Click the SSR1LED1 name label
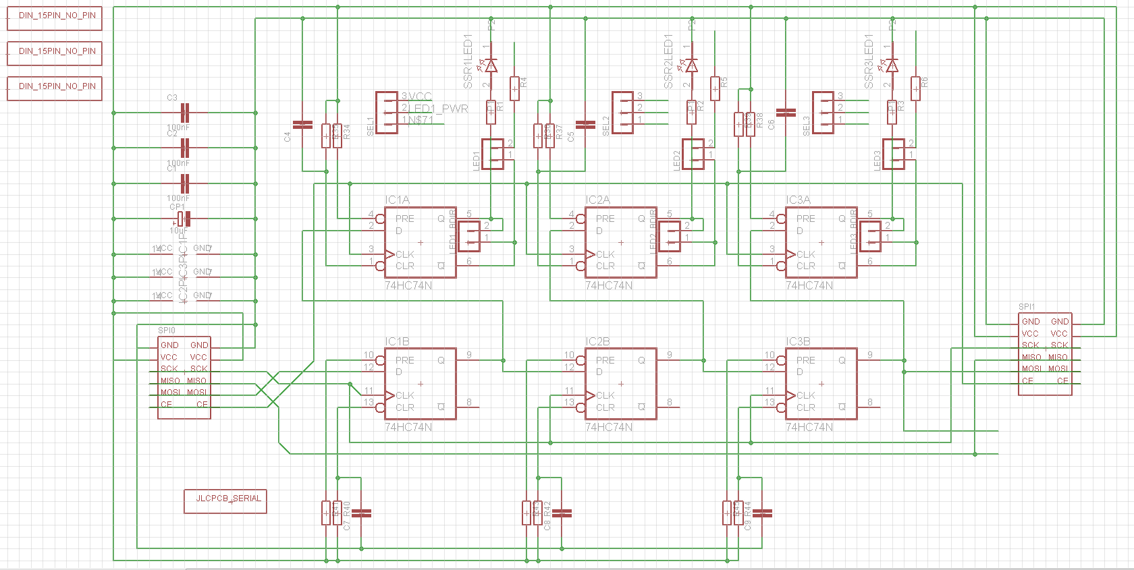The height and width of the screenshot is (570, 1134). coord(468,61)
